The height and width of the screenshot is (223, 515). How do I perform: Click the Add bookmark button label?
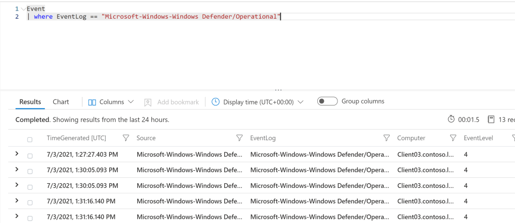point(178,102)
